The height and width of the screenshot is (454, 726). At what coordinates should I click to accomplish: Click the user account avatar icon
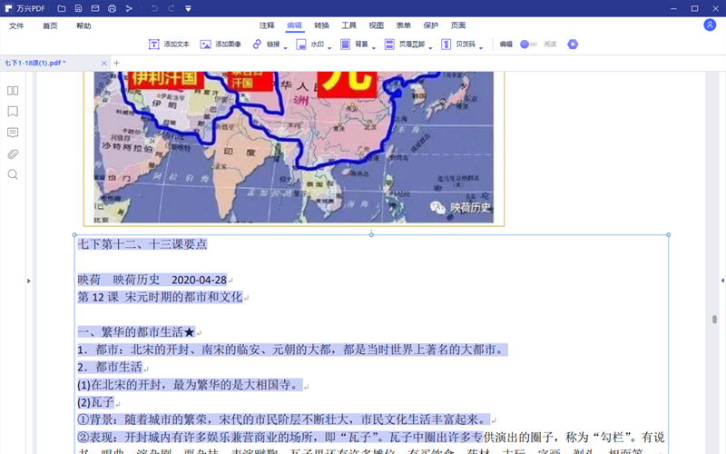[x=710, y=25]
